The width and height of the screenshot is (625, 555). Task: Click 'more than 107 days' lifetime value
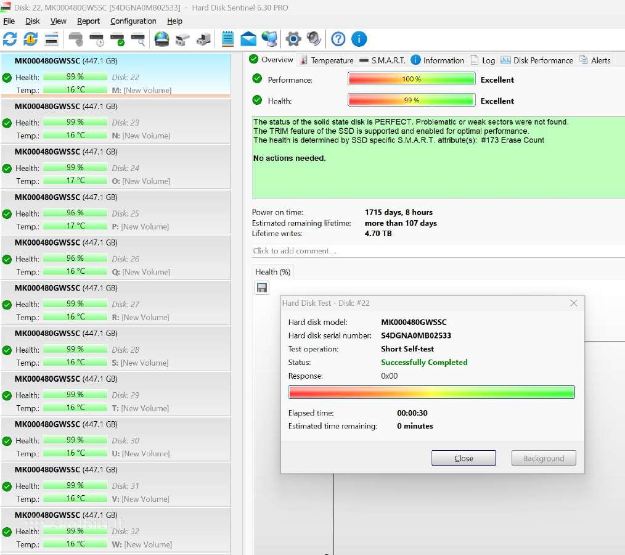pos(401,223)
